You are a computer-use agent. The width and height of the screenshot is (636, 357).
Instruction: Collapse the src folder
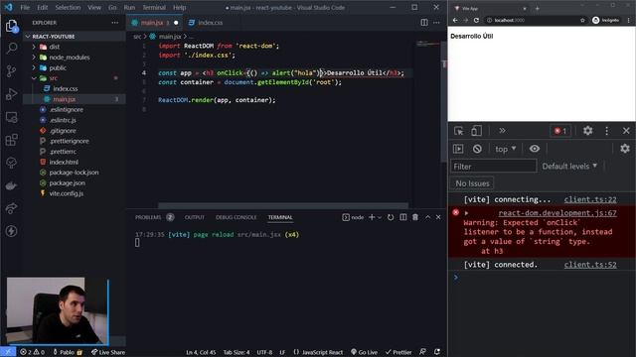(53, 78)
